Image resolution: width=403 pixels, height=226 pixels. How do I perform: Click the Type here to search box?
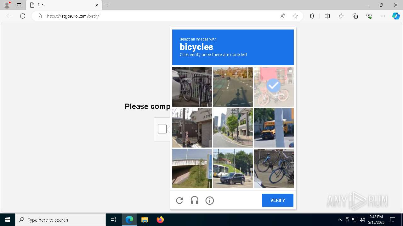pos(60,220)
